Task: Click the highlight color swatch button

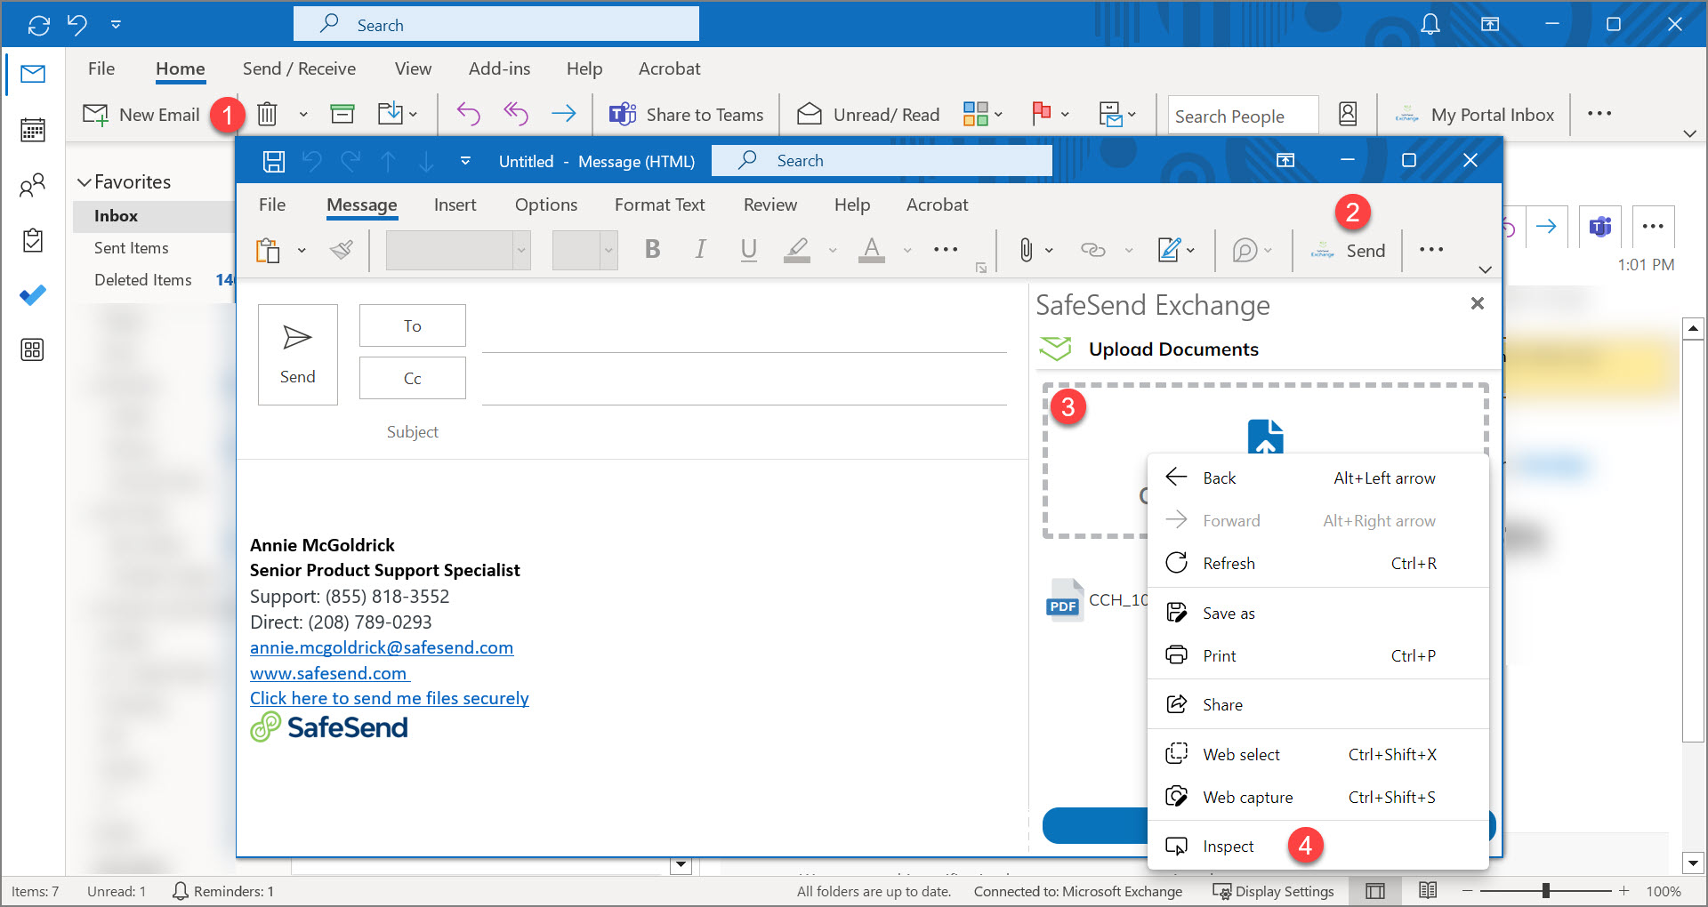Action: [x=797, y=250]
